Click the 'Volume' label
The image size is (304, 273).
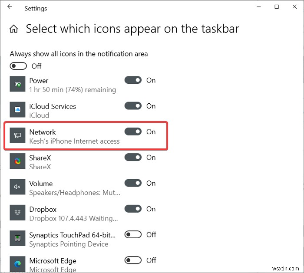pyautogui.click(x=41, y=184)
